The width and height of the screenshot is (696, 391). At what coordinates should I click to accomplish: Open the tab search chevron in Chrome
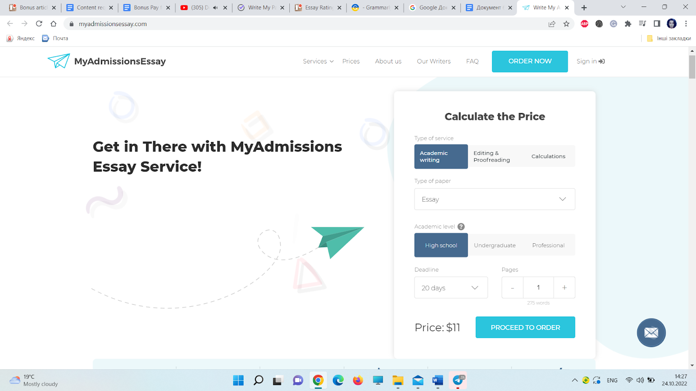point(623,7)
